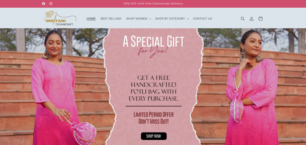Click the search magnifier icon
The image size is (306, 145).
click(x=243, y=19)
